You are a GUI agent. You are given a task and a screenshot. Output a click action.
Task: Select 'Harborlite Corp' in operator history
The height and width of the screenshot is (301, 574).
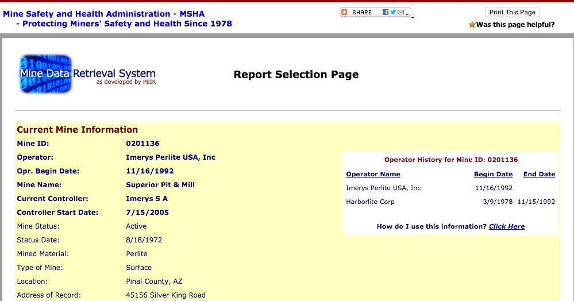(370, 202)
